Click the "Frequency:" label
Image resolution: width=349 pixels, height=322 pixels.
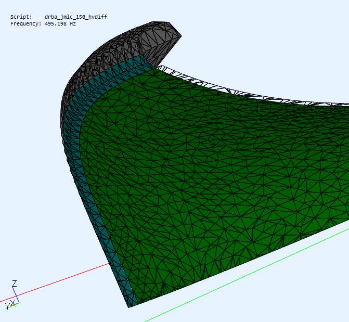26,23
